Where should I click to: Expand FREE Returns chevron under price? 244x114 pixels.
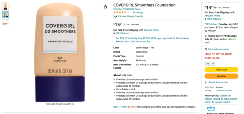[x=131, y=33]
